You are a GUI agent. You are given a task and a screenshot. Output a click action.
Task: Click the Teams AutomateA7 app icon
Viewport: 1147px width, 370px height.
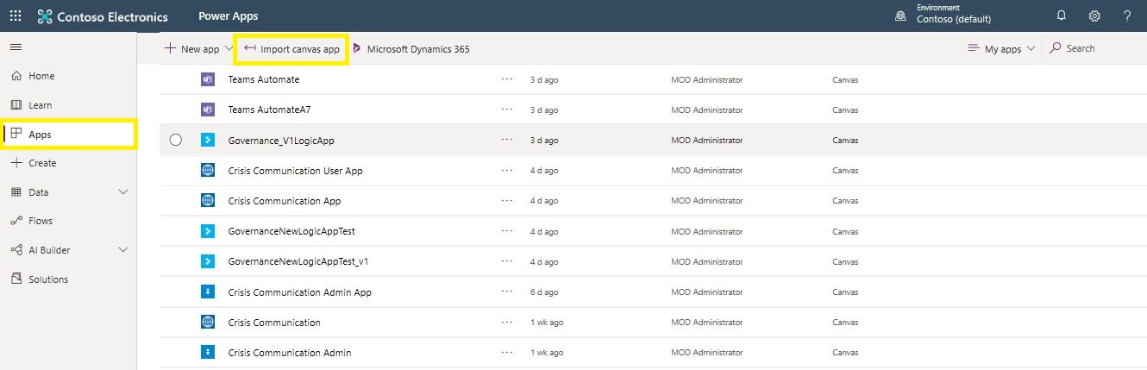pos(207,110)
